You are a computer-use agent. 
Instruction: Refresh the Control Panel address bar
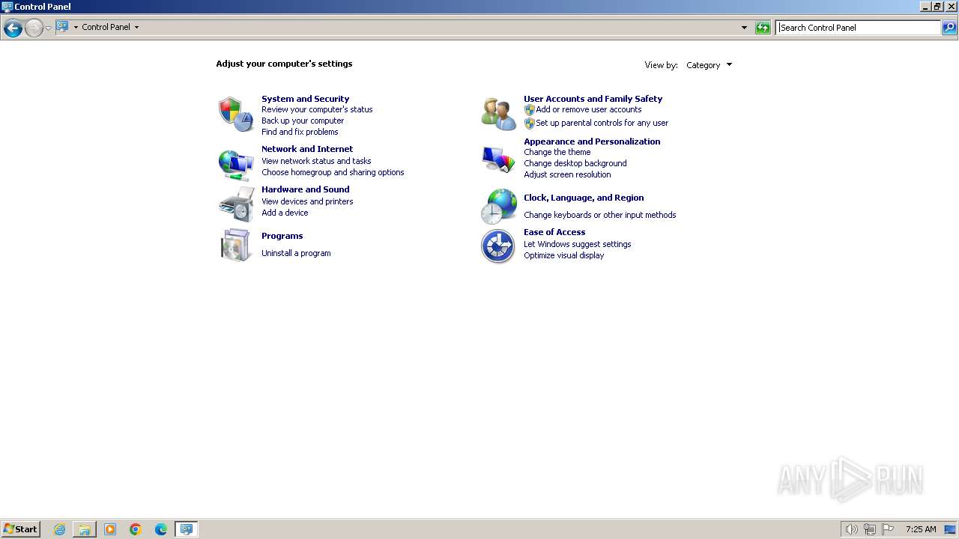coord(763,28)
